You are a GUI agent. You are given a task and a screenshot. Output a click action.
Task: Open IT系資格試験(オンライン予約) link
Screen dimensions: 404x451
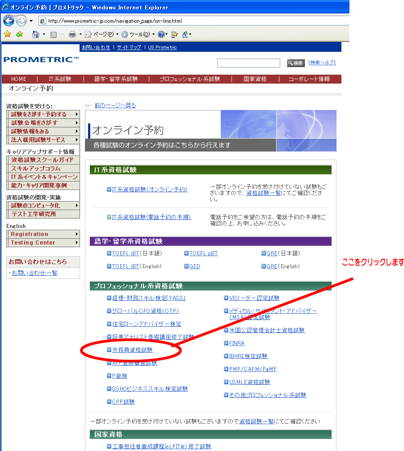(x=150, y=190)
